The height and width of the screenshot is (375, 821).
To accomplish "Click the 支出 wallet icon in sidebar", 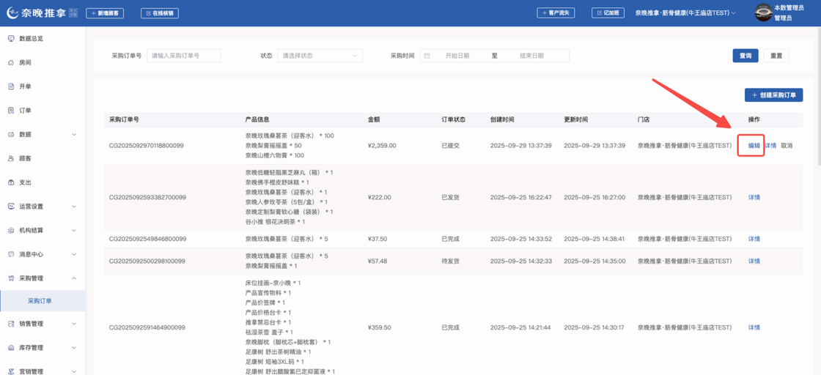I will point(11,182).
